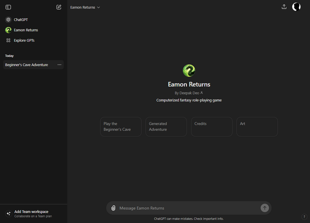The image size is (310, 223).
Task: Click the Computerized fantasy role-playing game description
Action: point(189,100)
